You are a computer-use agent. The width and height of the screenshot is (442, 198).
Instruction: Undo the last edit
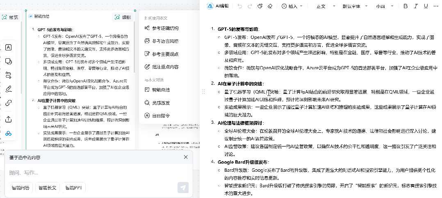(x=240, y=6)
